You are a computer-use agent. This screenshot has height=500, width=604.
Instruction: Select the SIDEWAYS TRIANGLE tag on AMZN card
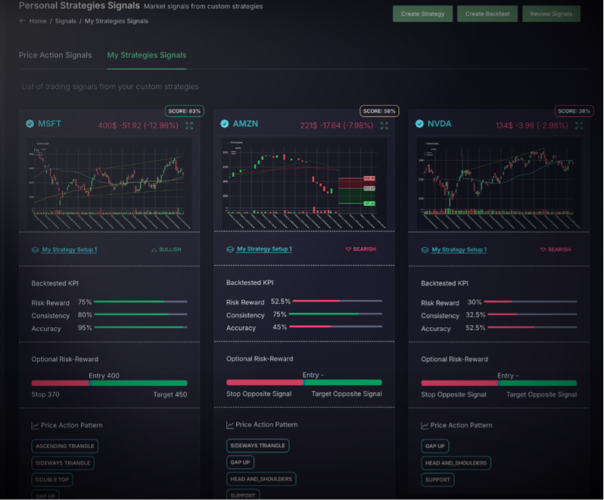257,446
